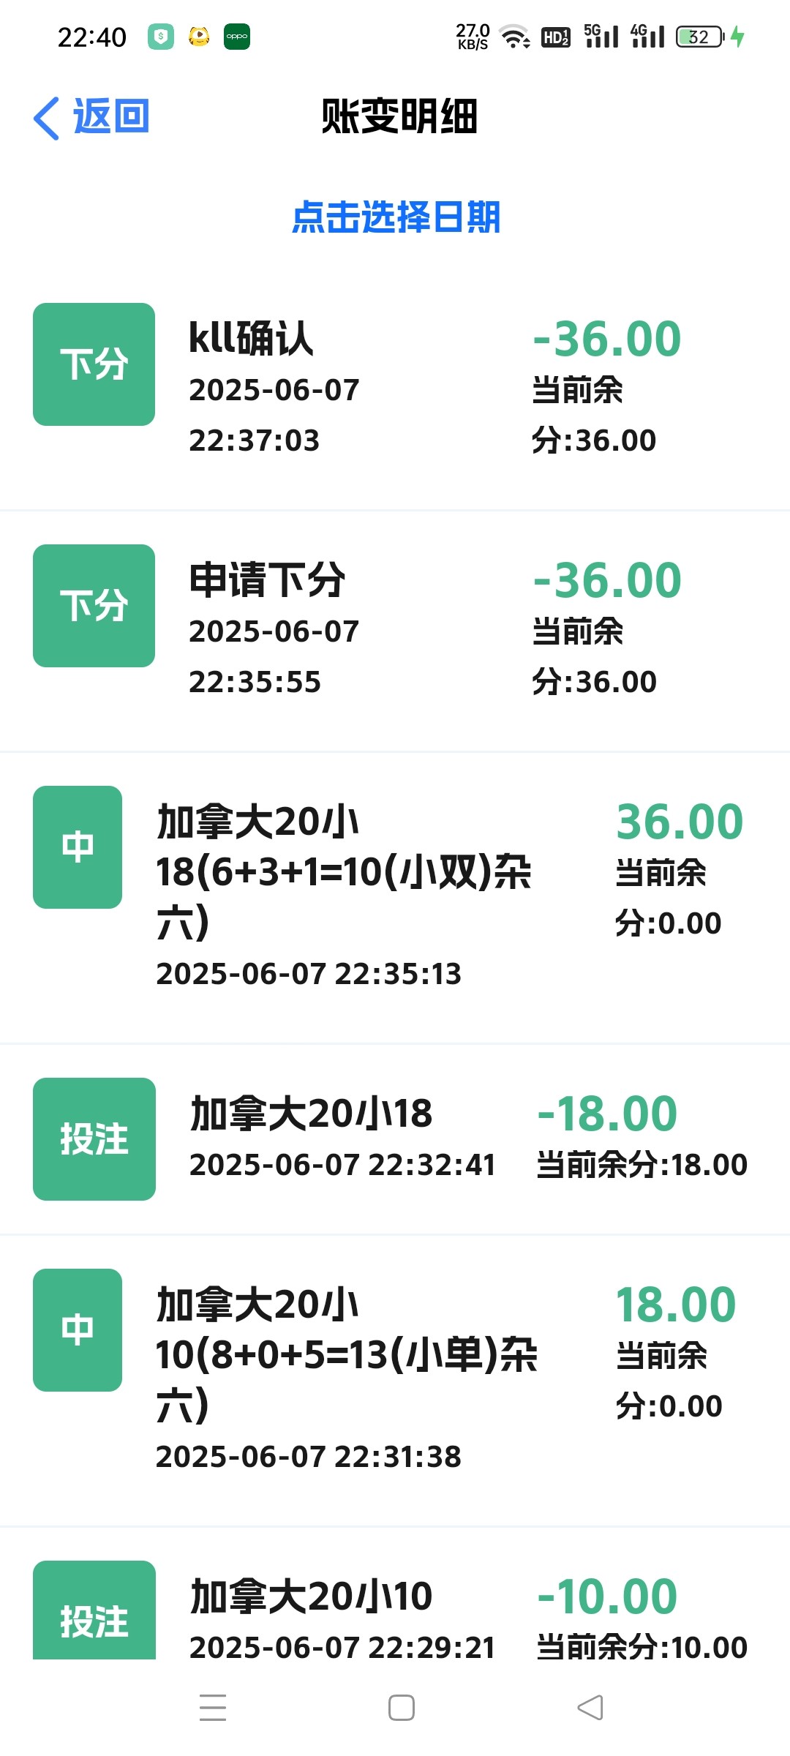Tap the 账变明细 page title
The image size is (790, 1756).
pyautogui.click(x=399, y=117)
